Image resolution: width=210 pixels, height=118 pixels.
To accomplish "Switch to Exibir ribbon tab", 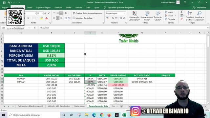I will pyautogui.click(x=88, y=8).
